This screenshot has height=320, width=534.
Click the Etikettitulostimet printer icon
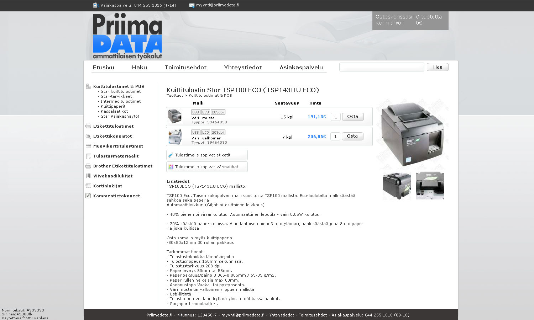(x=88, y=126)
